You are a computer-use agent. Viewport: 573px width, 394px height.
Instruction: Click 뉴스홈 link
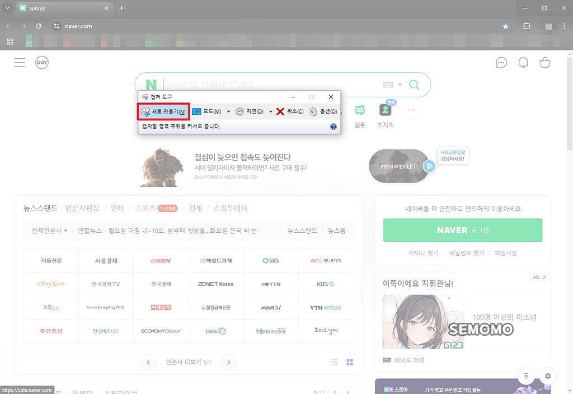[336, 231]
